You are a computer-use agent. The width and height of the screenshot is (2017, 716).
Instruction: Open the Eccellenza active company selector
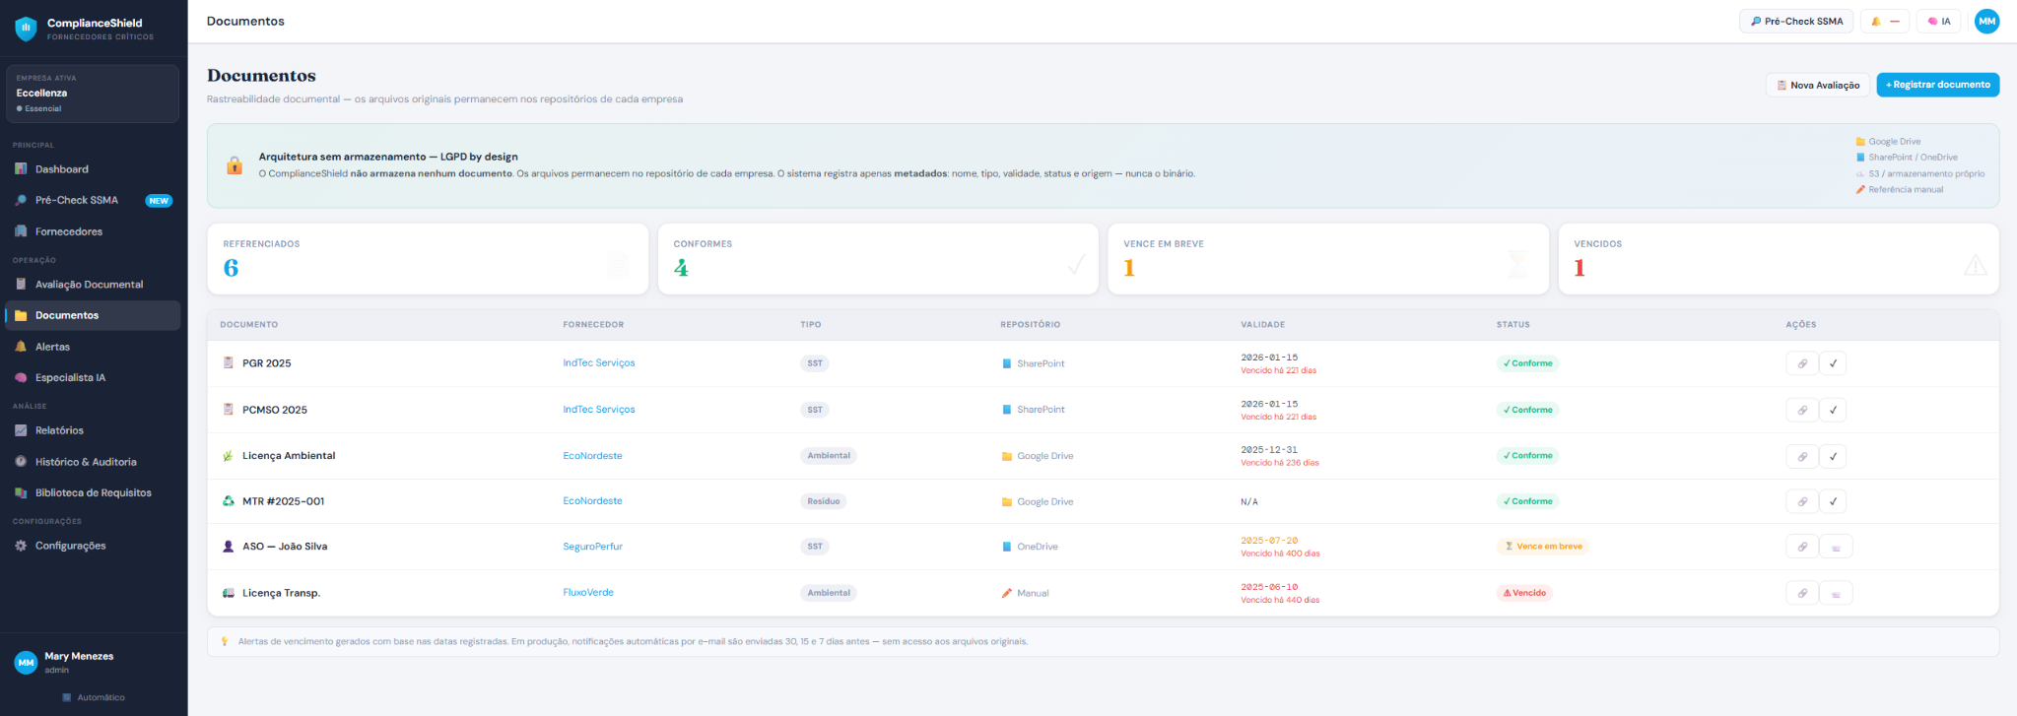(93, 94)
